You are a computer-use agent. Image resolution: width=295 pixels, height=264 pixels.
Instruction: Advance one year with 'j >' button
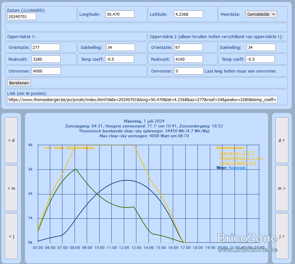(x=282, y=236)
